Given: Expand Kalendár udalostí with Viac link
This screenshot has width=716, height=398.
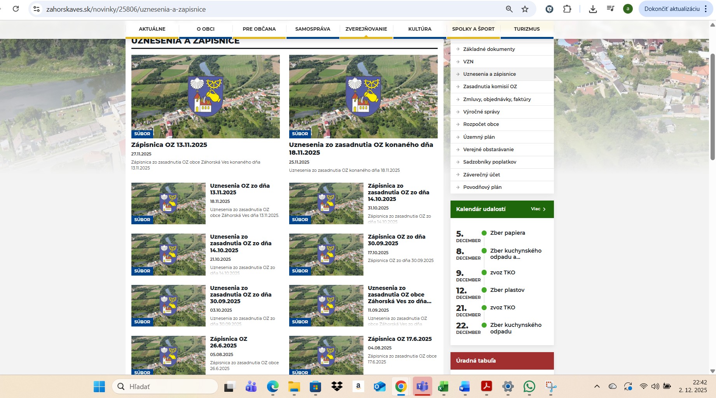Looking at the screenshot, I should pos(538,209).
